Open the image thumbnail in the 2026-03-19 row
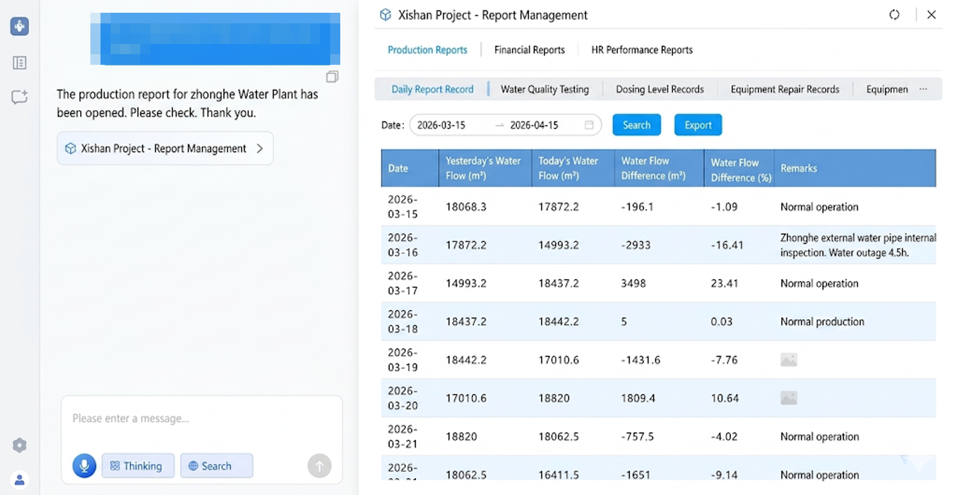 (x=788, y=360)
